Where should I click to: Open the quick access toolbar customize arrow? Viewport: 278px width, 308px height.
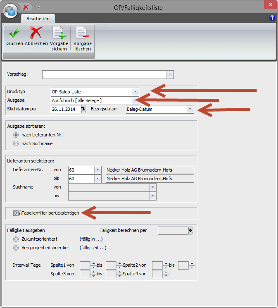tap(38, 7)
